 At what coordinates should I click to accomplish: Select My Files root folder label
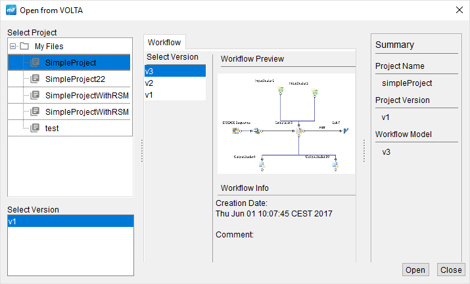49,47
